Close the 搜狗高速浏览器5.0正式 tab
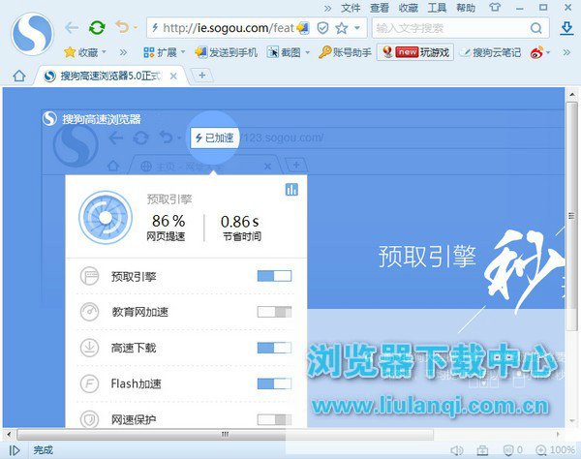 click(x=173, y=76)
